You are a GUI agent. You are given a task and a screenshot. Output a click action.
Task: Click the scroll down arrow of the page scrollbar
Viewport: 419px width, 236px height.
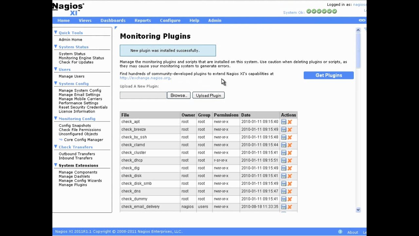[358, 210]
